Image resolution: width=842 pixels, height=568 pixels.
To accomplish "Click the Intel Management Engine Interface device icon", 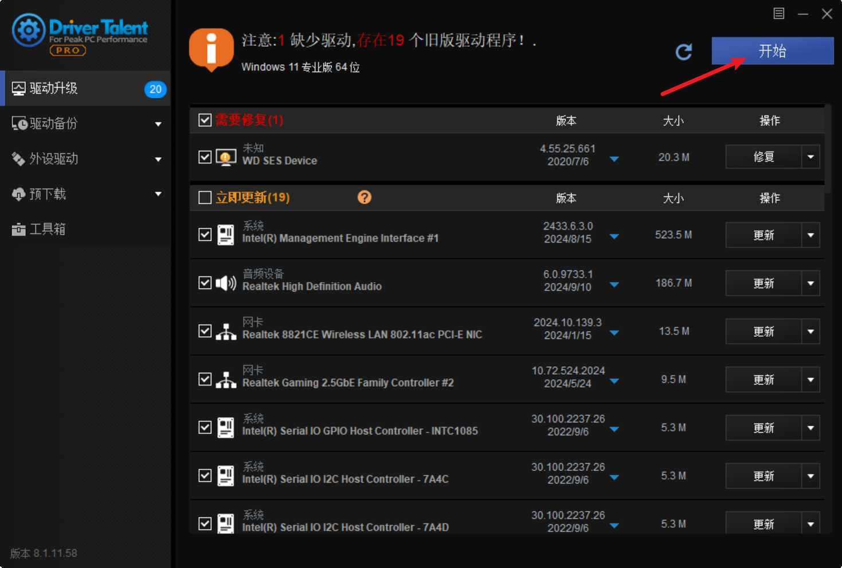I will pos(226,235).
